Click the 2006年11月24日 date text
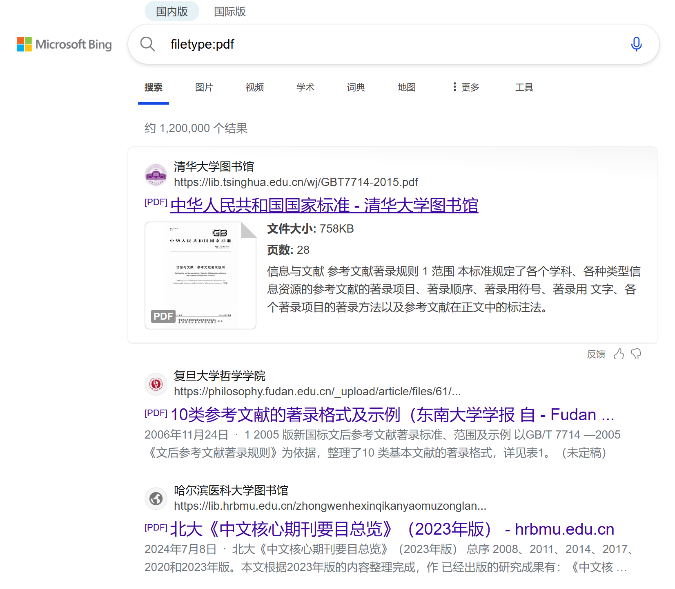This screenshot has height=589, width=675. 186,434
